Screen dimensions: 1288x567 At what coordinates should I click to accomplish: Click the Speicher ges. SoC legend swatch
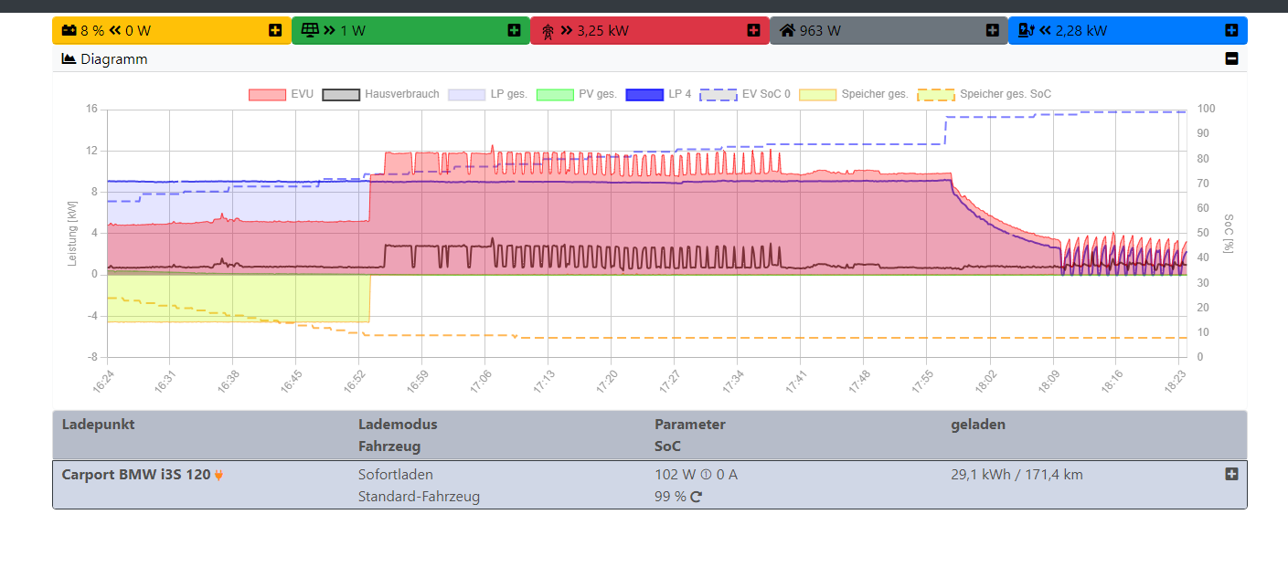tap(935, 94)
